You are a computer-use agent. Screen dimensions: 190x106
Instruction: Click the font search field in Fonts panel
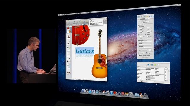click(151, 82)
